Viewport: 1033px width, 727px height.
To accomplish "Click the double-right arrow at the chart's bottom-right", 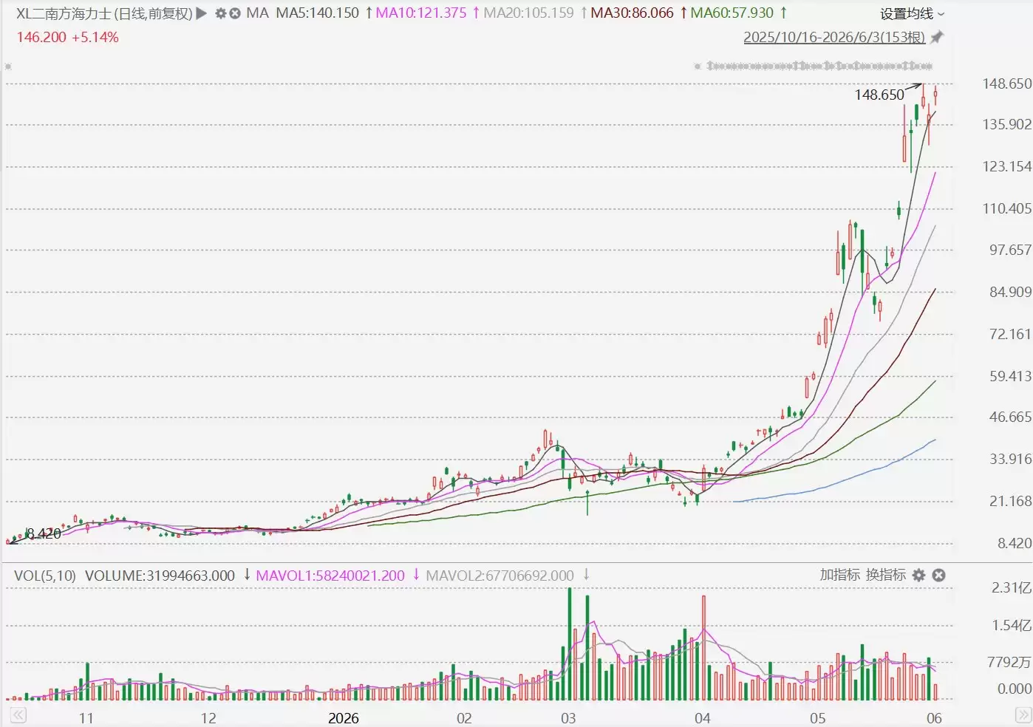I will click(x=1023, y=715).
